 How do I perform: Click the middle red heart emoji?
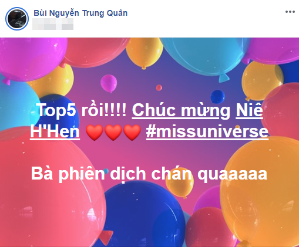pos(113,132)
